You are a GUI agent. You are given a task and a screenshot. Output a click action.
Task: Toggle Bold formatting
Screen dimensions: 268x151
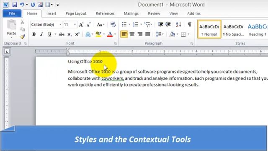[34, 34]
